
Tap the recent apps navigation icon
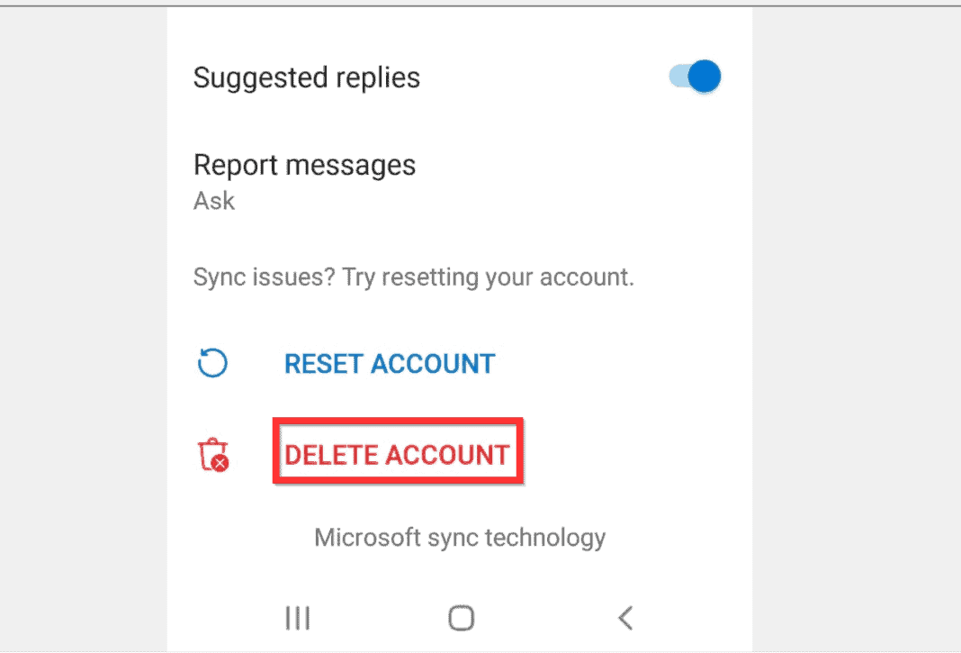coord(298,618)
